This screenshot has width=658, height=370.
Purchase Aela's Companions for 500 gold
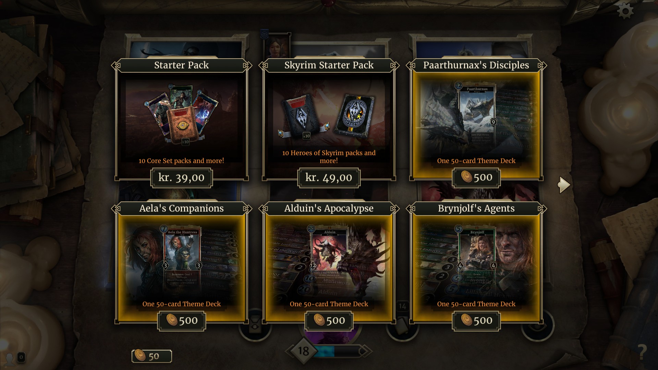coord(182,321)
